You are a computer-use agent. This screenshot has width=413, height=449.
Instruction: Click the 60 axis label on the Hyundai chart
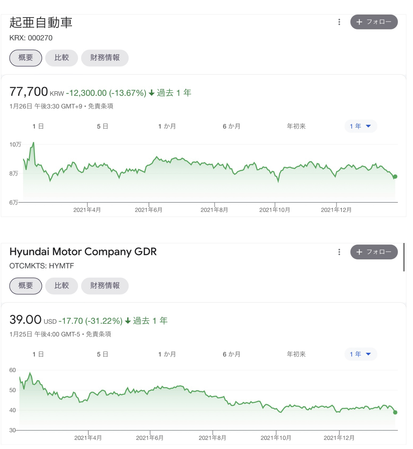click(x=12, y=370)
